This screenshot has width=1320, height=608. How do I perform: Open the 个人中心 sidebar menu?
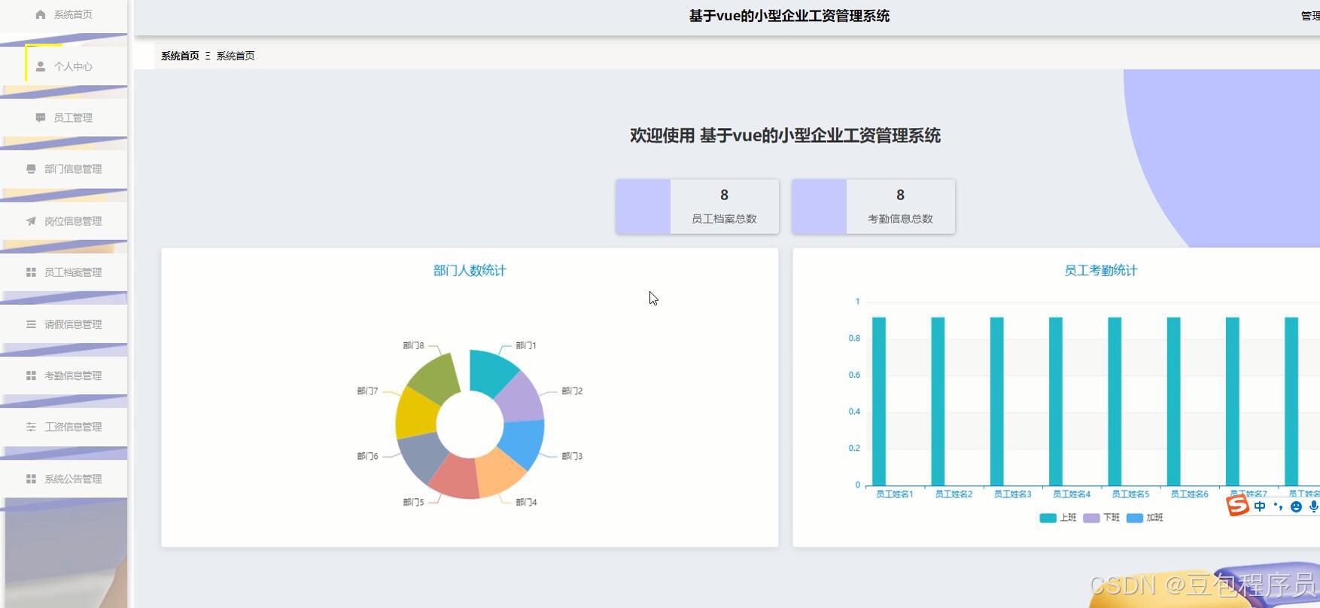tap(64, 66)
